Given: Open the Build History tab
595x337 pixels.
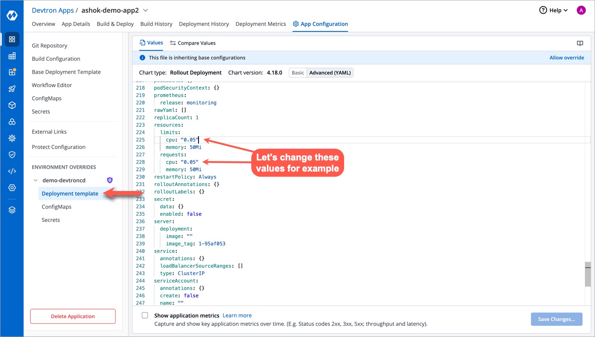Looking at the screenshot, I should (x=156, y=24).
